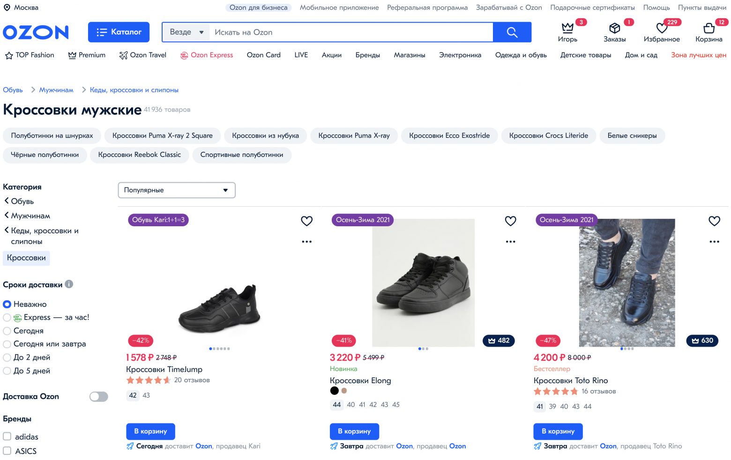Select the Сегодня или завтра radio option
This screenshot has width=731, height=460.
pos(7,344)
